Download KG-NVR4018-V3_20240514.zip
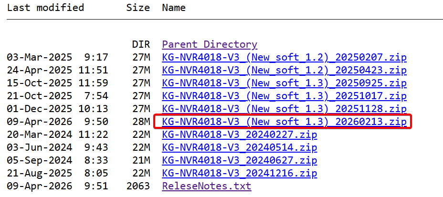 coord(240,147)
